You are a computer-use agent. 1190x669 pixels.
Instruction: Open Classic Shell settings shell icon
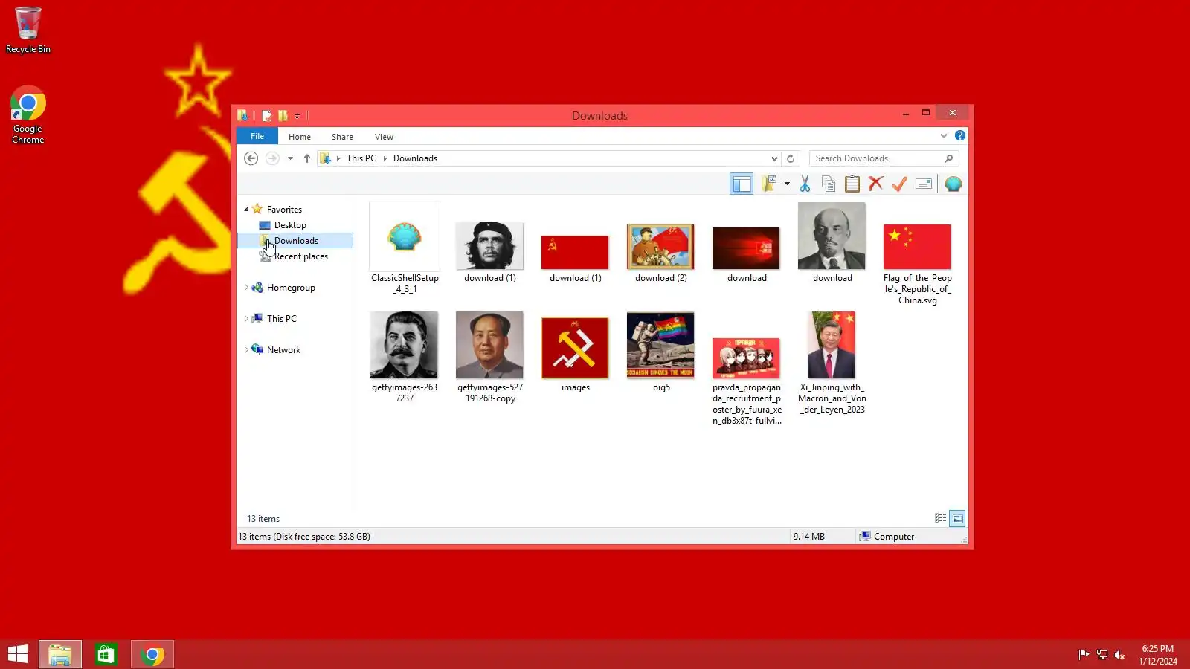[953, 184]
